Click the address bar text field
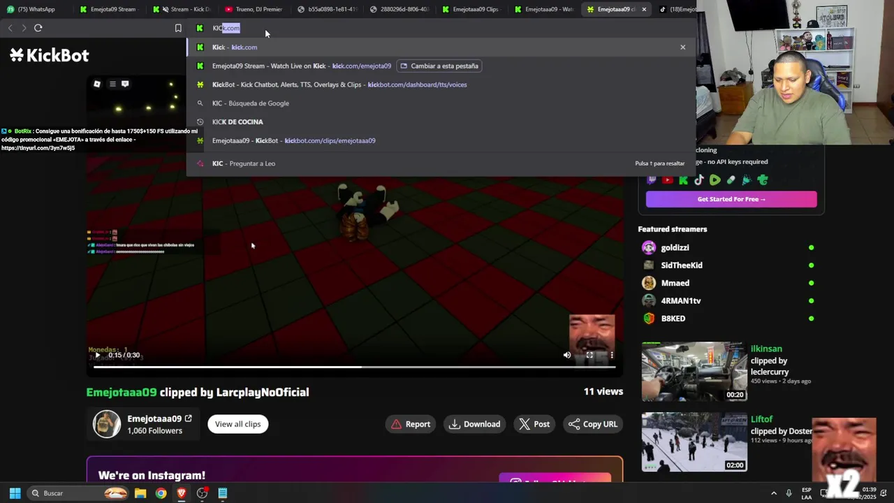The width and height of the screenshot is (894, 503). click(440, 28)
